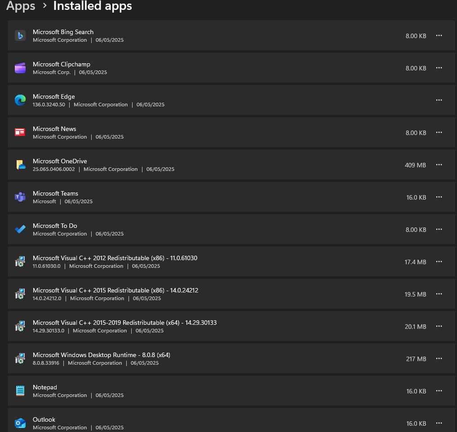Open options for Visual C++ 2015-2019 Redistributable (x64)
Screen dimensions: 457x432
(x=439, y=326)
